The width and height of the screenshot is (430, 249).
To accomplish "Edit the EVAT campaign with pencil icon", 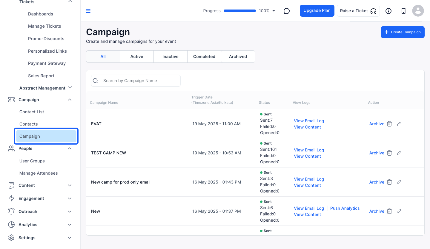I will 399,124.
